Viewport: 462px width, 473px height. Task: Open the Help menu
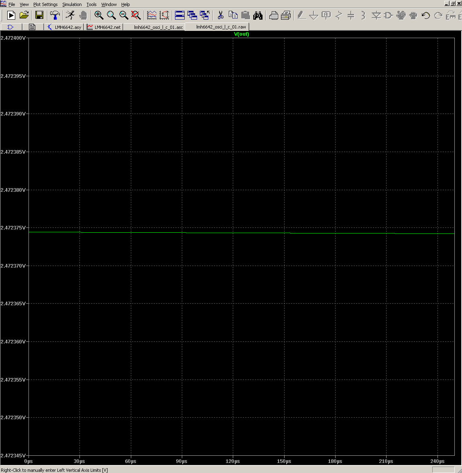coord(126,4)
